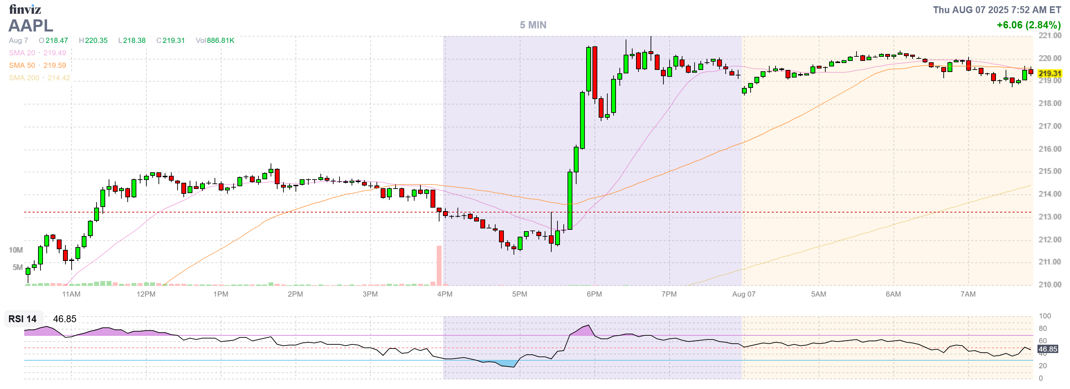Click the 7AM time axis label

click(x=968, y=294)
